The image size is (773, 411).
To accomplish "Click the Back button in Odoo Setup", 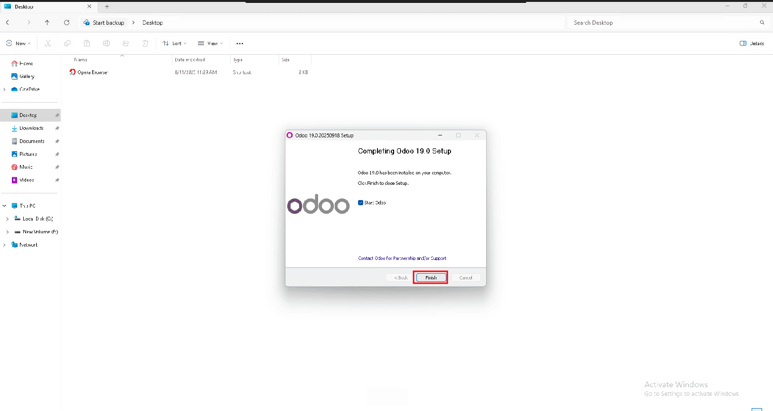I will (x=401, y=277).
